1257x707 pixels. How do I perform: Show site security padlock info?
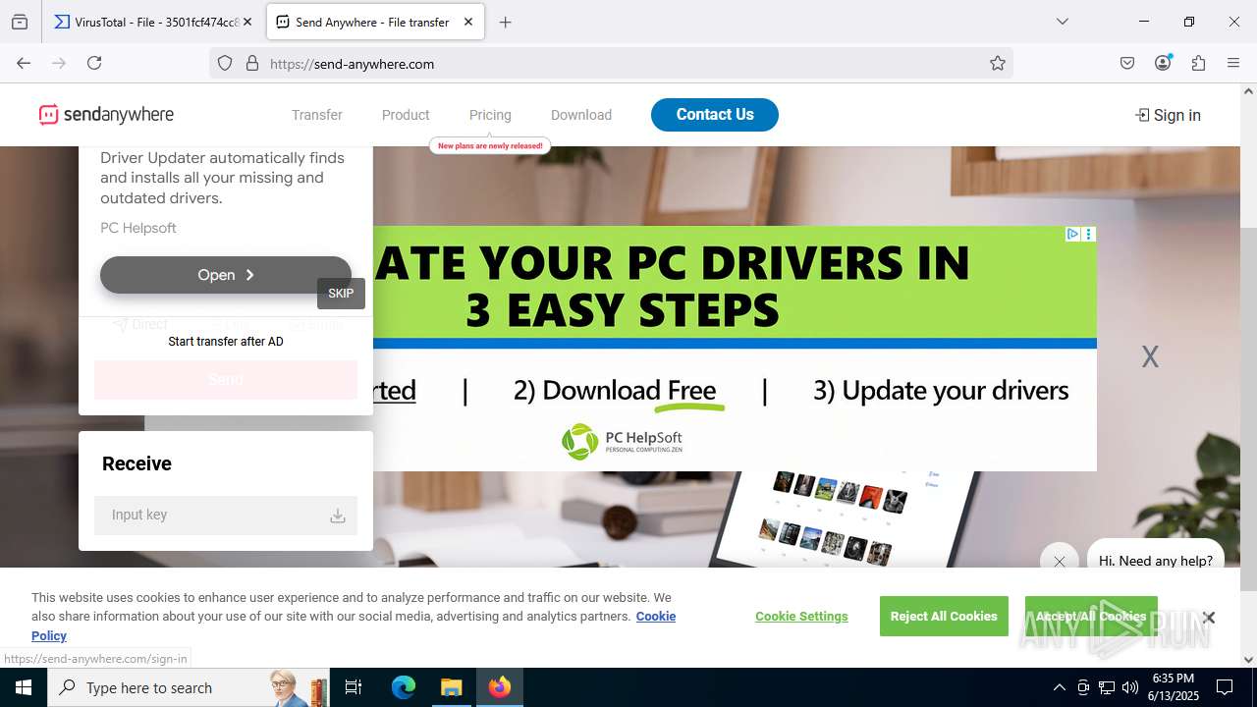pyautogui.click(x=252, y=63)
